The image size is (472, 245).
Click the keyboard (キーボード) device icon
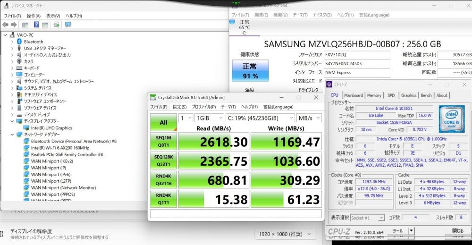tap(19, 68)
